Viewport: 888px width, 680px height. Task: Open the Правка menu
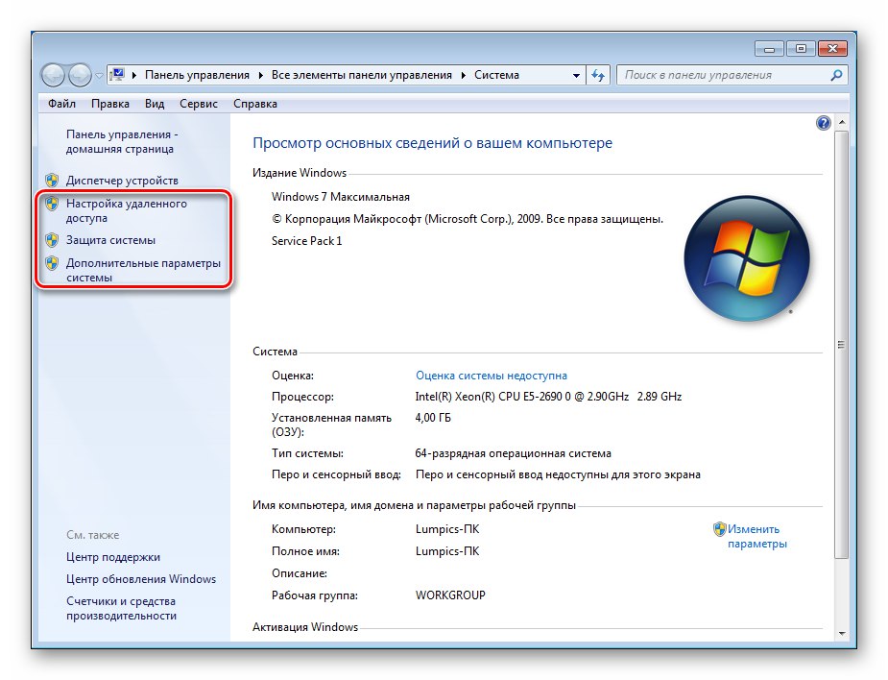click(109, 104)
